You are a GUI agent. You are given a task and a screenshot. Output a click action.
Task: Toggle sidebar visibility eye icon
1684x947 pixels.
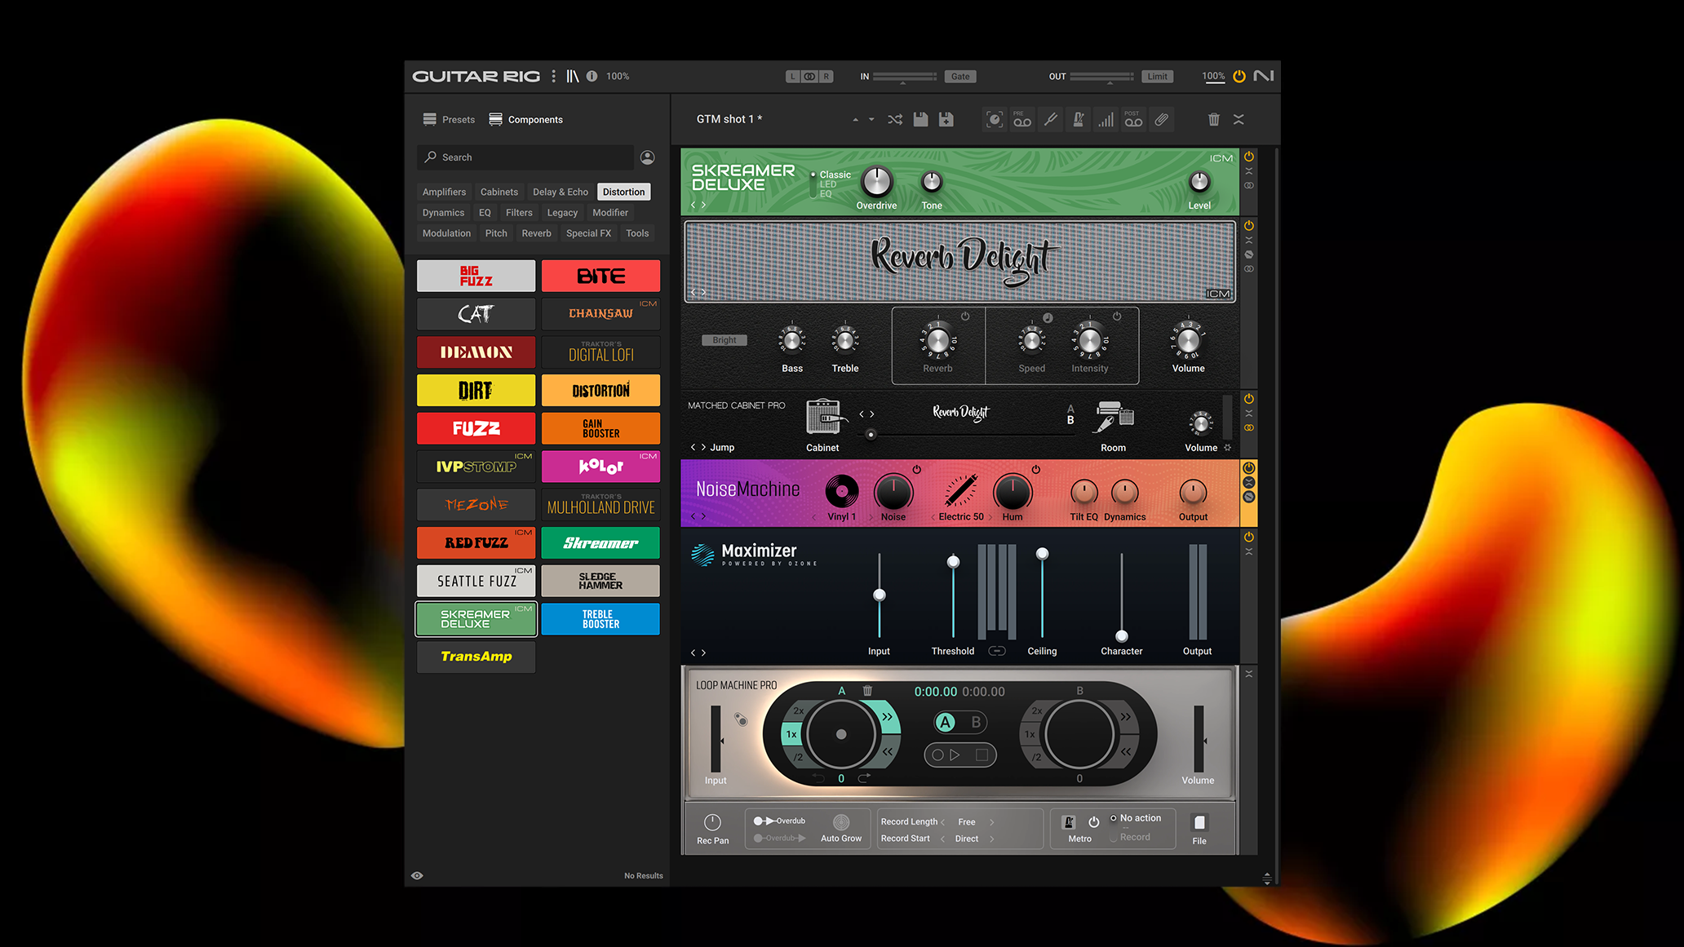point(417,876)
